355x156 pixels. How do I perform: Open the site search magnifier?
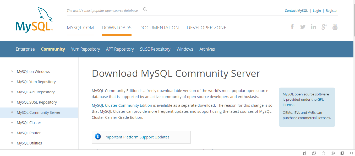[145, 9]
